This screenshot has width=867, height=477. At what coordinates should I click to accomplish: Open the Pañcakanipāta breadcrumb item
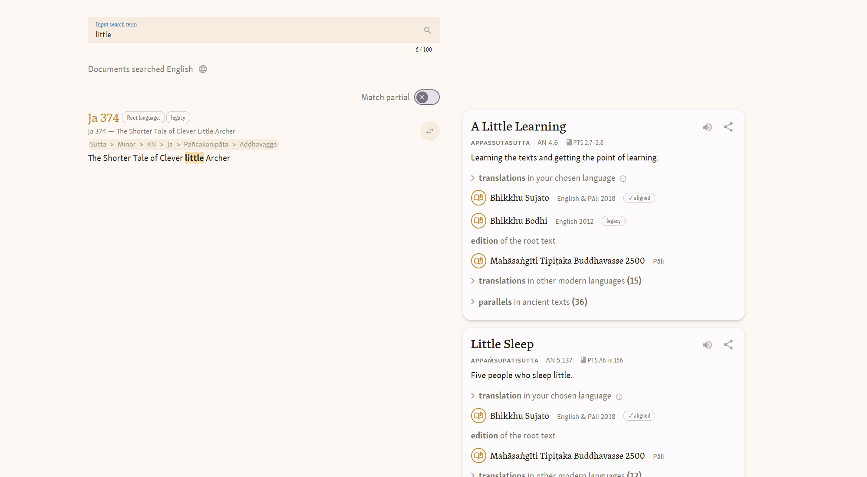206,144
